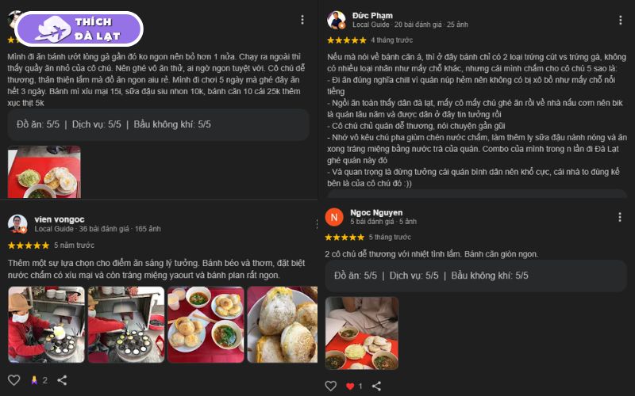Click Ngoc Nguyen's orange N avatar
This screenshot has width=635, height=396.
click(x=334, y=217)
